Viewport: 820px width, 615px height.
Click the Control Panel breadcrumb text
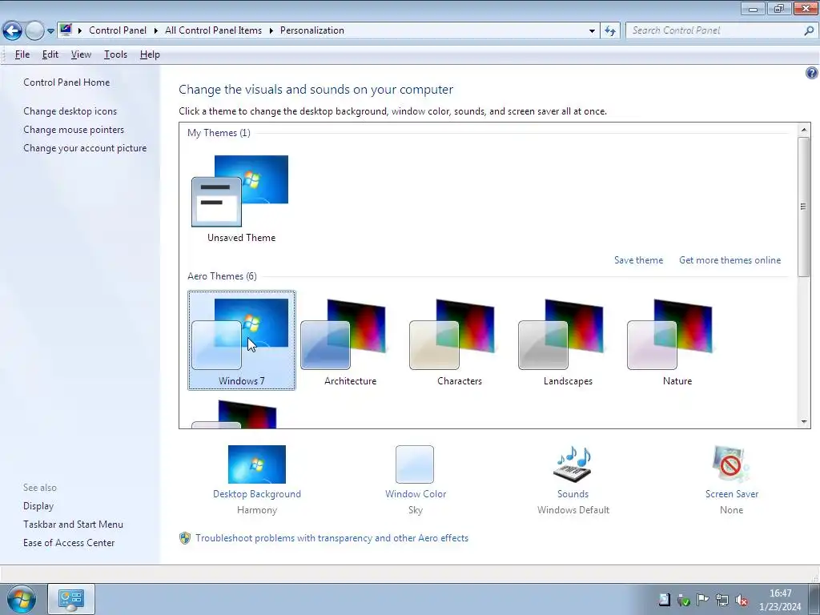tap(118, 30)
